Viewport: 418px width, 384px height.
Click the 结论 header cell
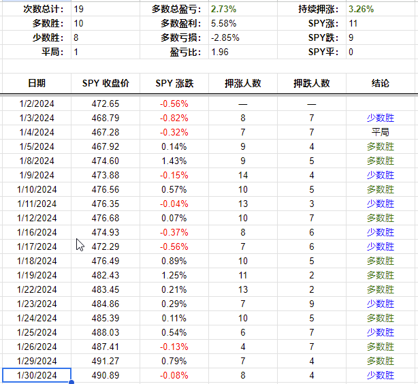pos(381,83)
